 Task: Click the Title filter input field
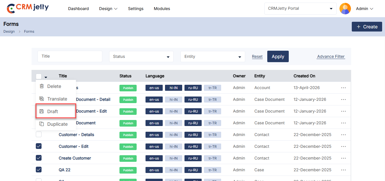point(70,56)
